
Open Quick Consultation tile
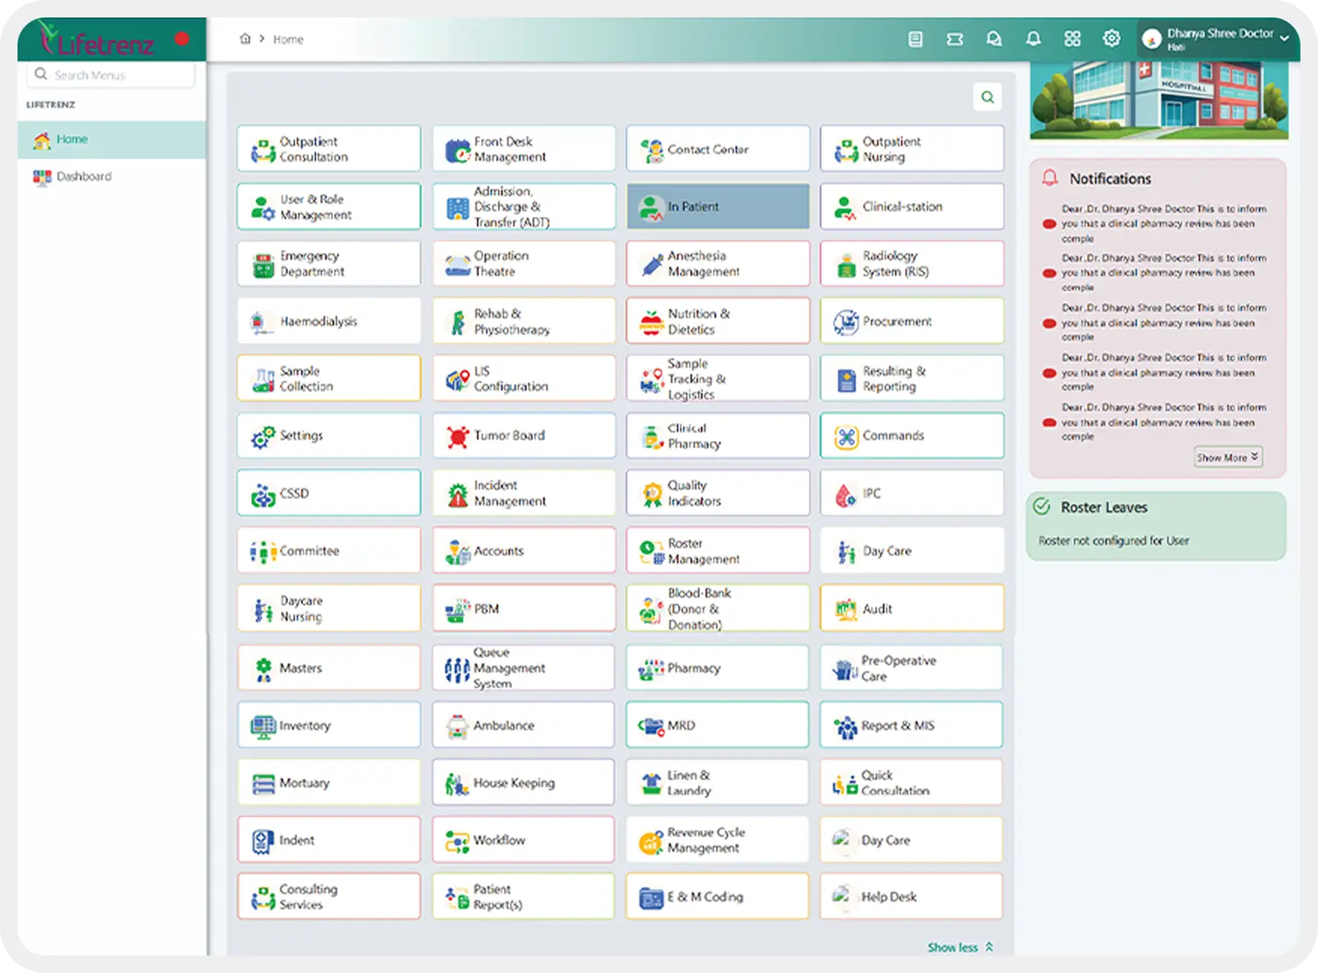[x=911, y=782]
